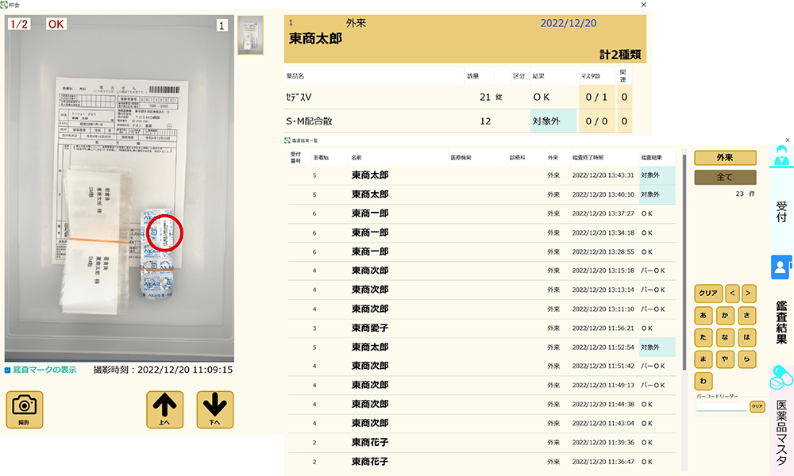Select the か kana filter key
This screenshot has height=476, width=794.
(725, 316)
